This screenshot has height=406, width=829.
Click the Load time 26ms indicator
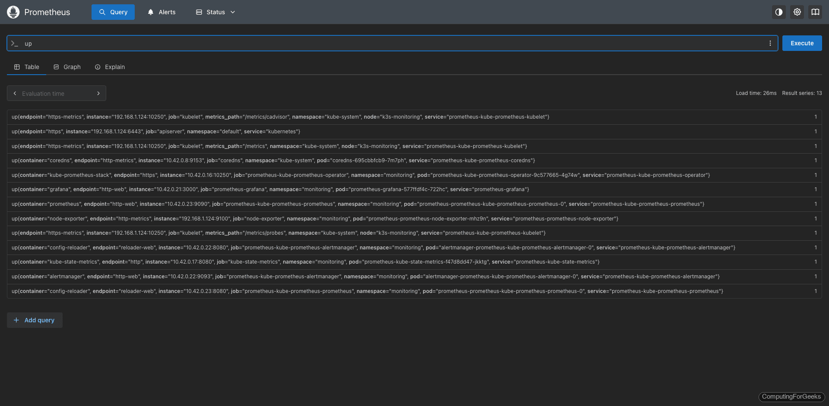click(756, 93)
